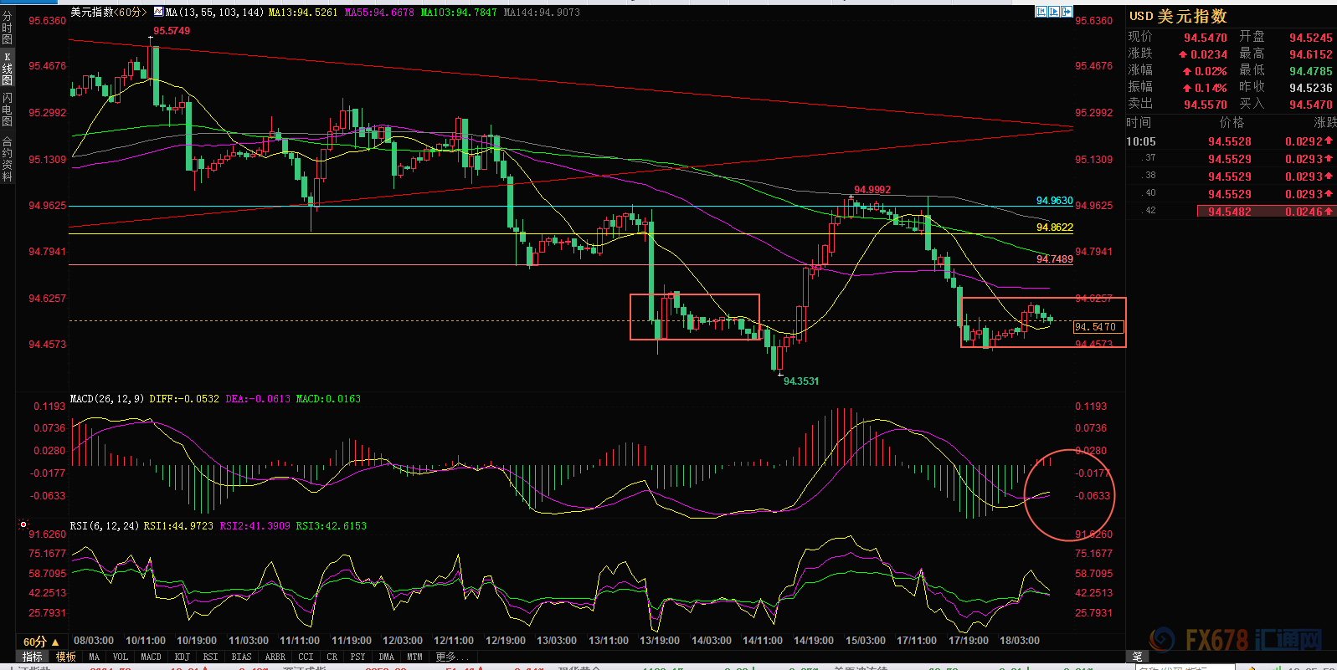1337x670 pixels.
Task: Click the first chart tool icon at top right
Action: click(x=1041, y=12)
